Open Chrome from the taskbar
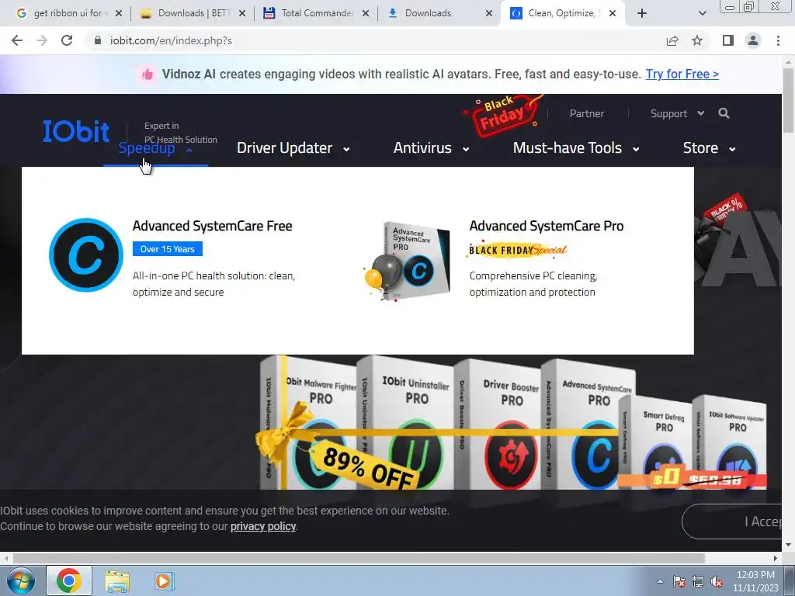The height and width of the screenshot is (596, 795). (x=69, y=580)
